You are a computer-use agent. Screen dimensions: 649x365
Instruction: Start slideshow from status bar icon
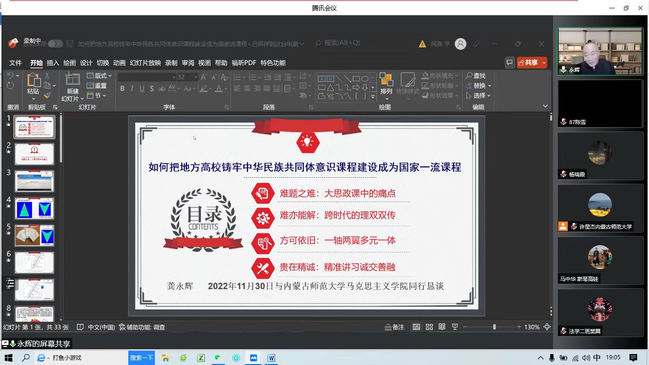click(x=455, y=327)
